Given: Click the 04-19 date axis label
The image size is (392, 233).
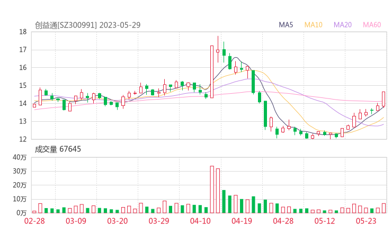Looking at the screenshot, I should pos(242,221).
